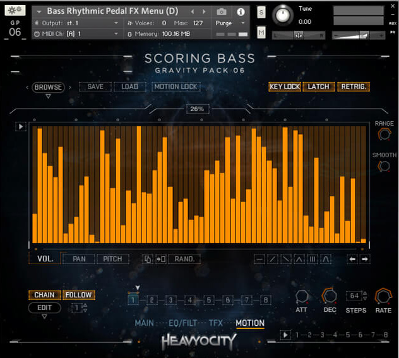Image resolution: width=399 pixels, height=358 pixels.
Task: Expand the triangle below EDIT
Action: click(x=45, y=316)
